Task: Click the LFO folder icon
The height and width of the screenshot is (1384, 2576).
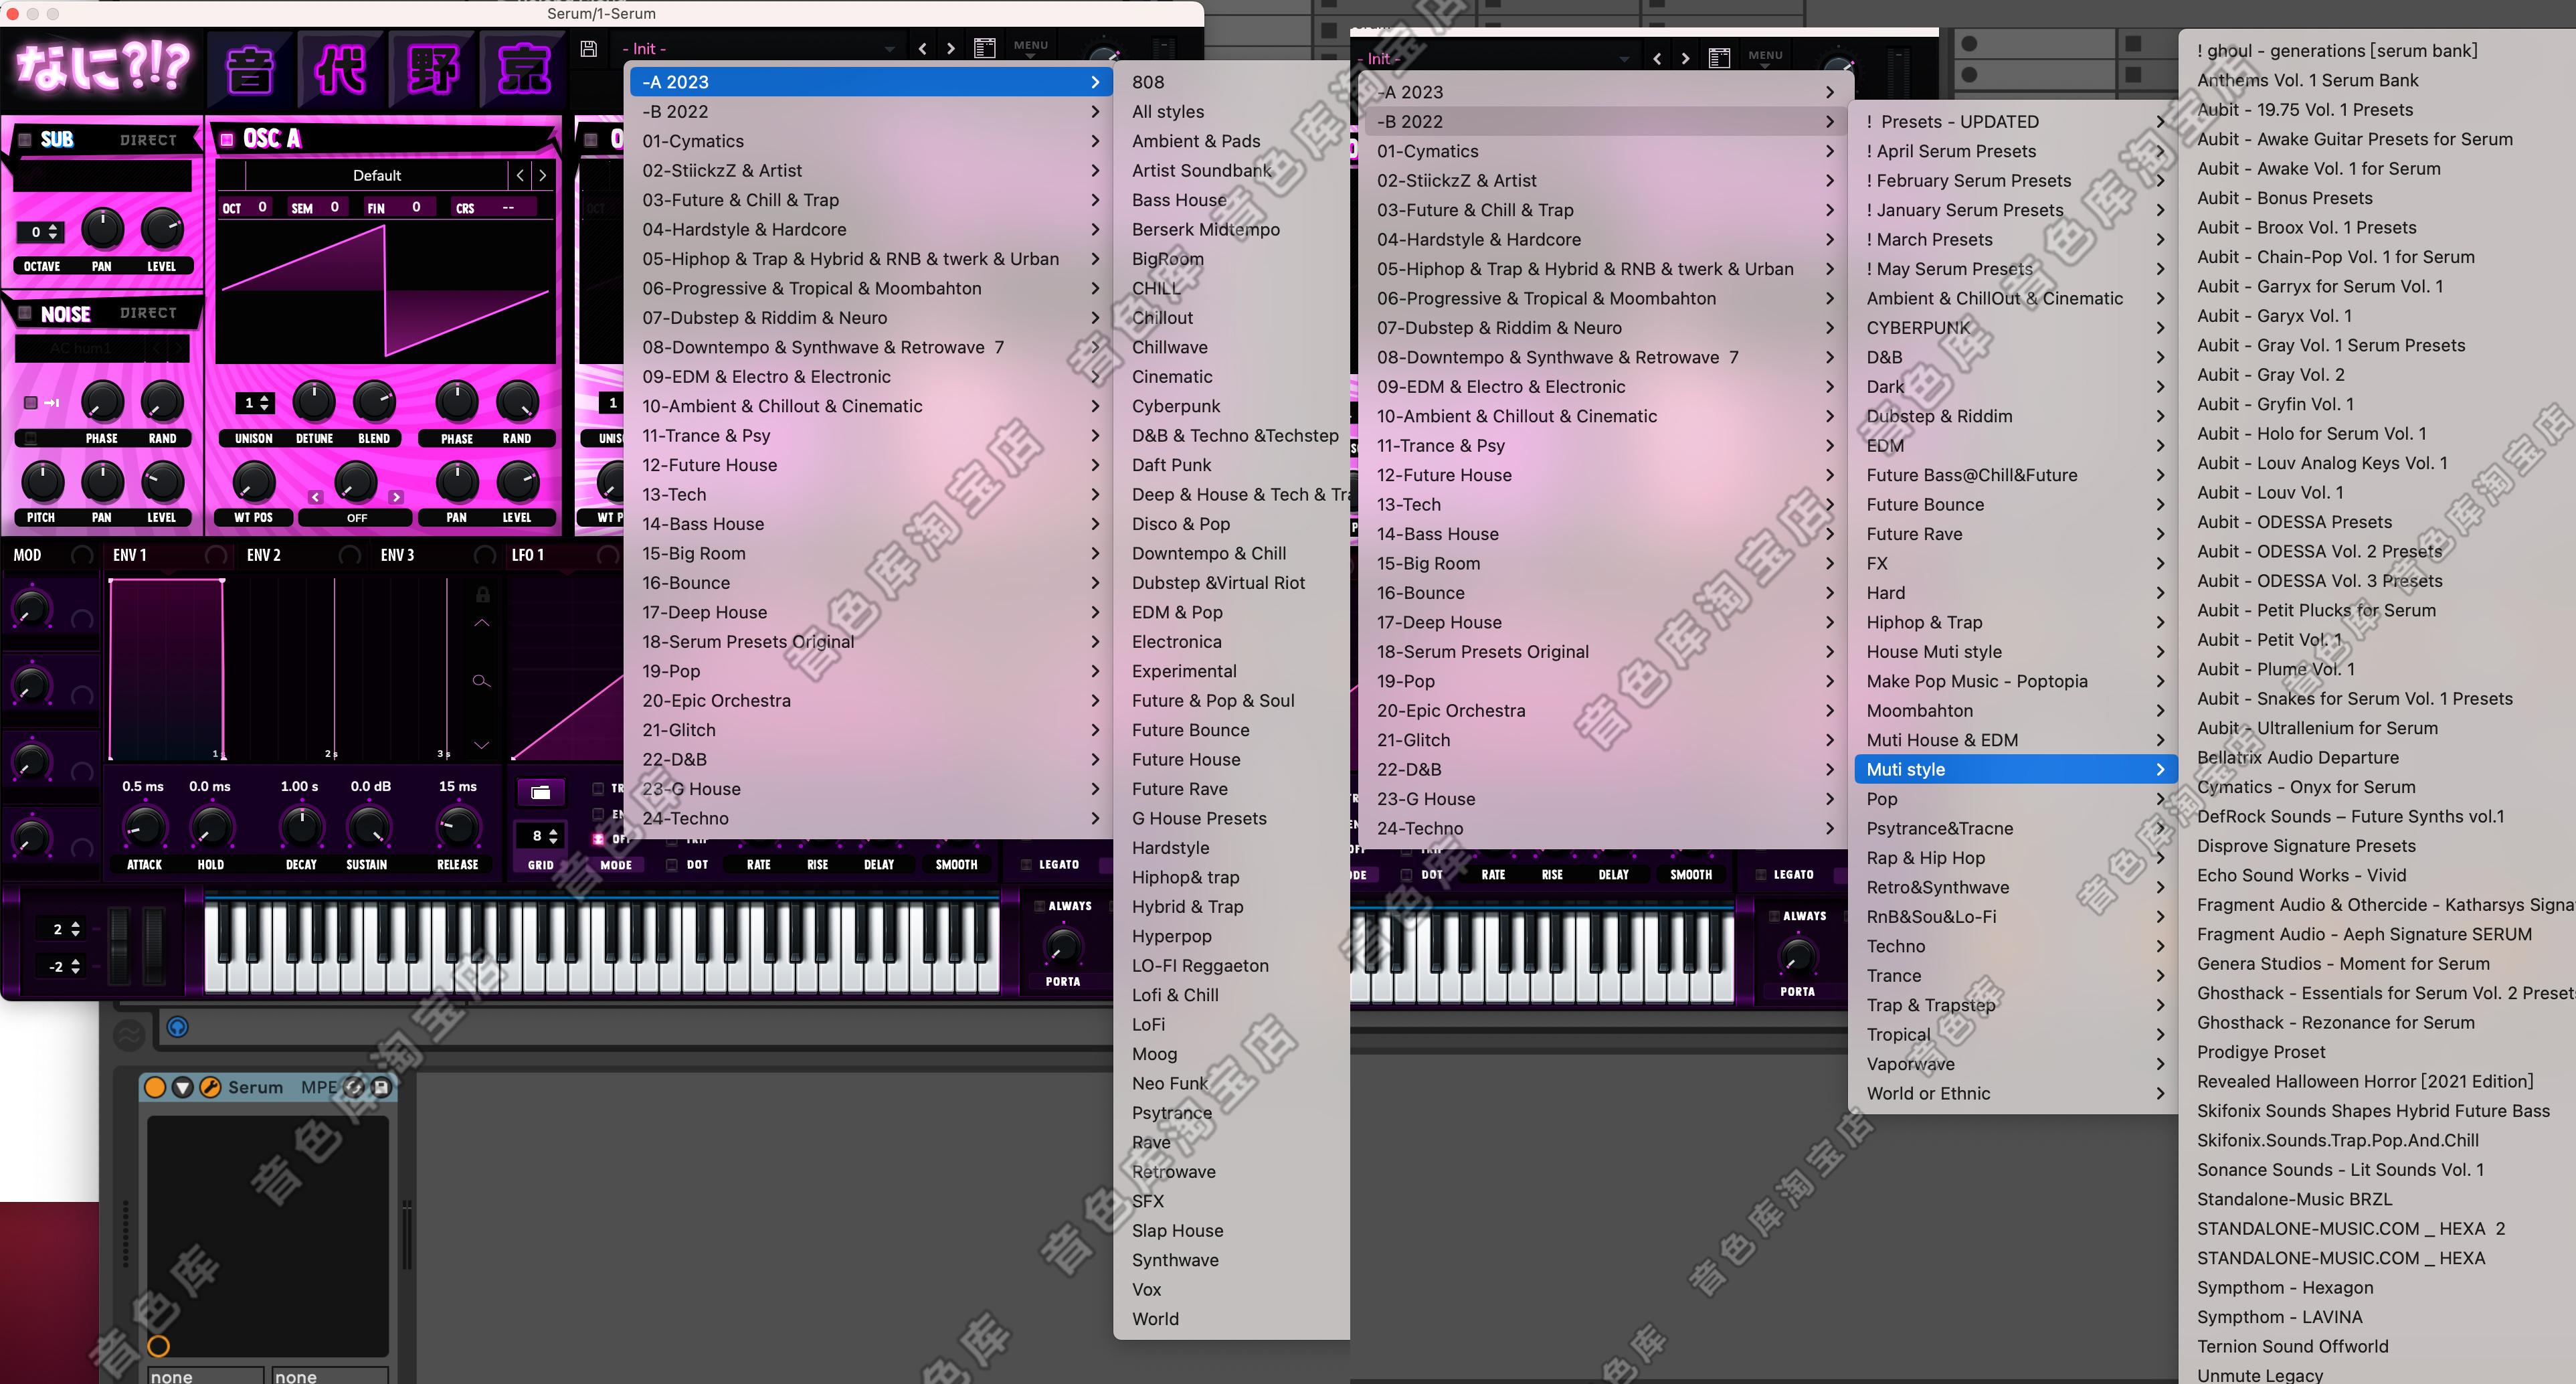Action: 540,792
